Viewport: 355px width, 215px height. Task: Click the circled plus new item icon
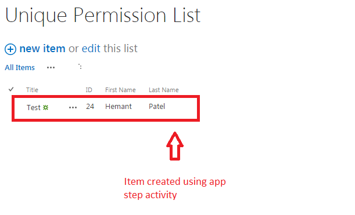10,49
